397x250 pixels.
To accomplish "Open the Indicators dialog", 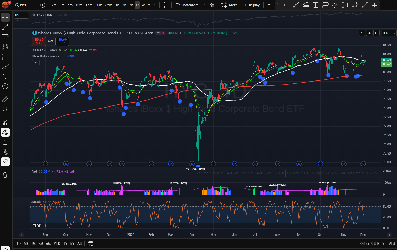I will (x=187, y=5).
